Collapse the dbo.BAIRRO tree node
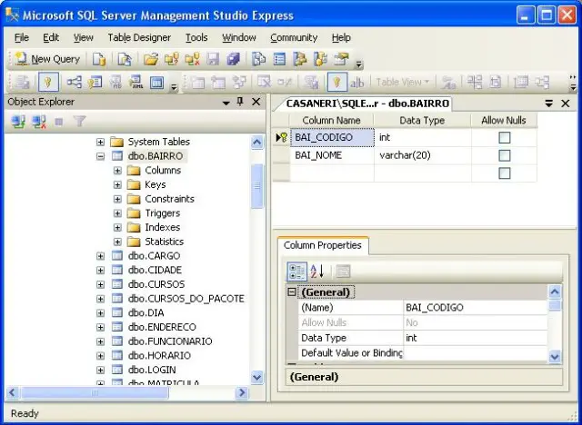Screen dimensions: 582x425 [100, 156]
